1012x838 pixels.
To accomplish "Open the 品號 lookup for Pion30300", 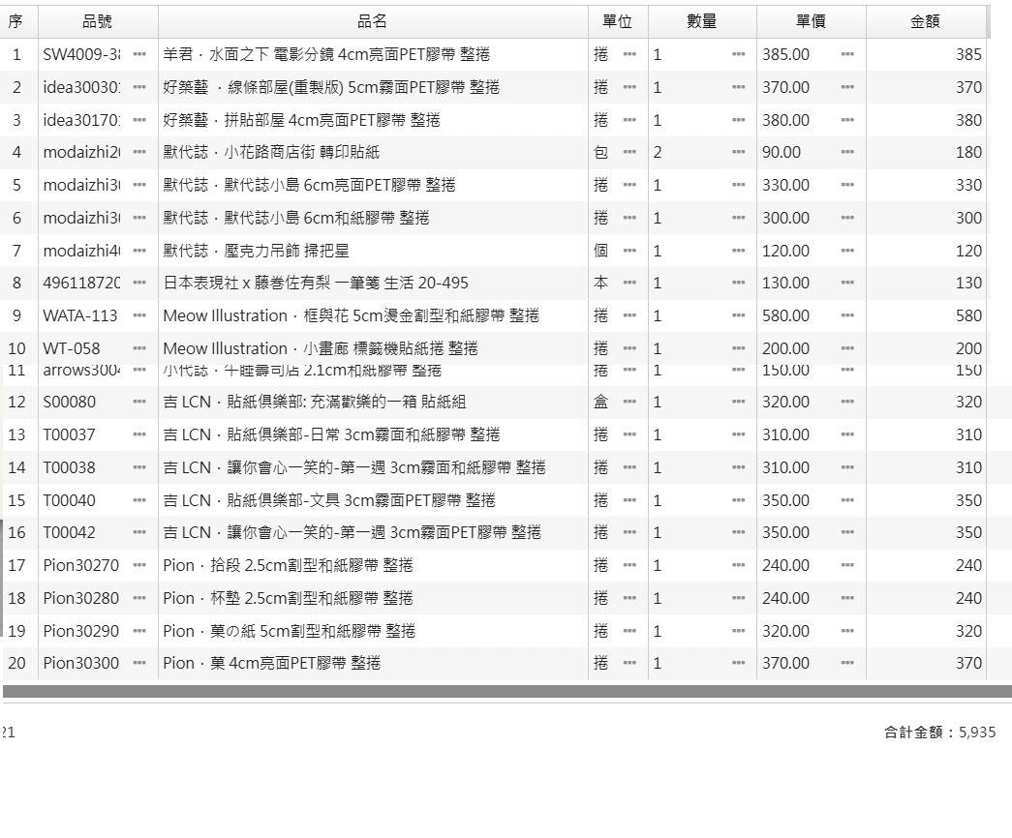I will pos(138,664).
